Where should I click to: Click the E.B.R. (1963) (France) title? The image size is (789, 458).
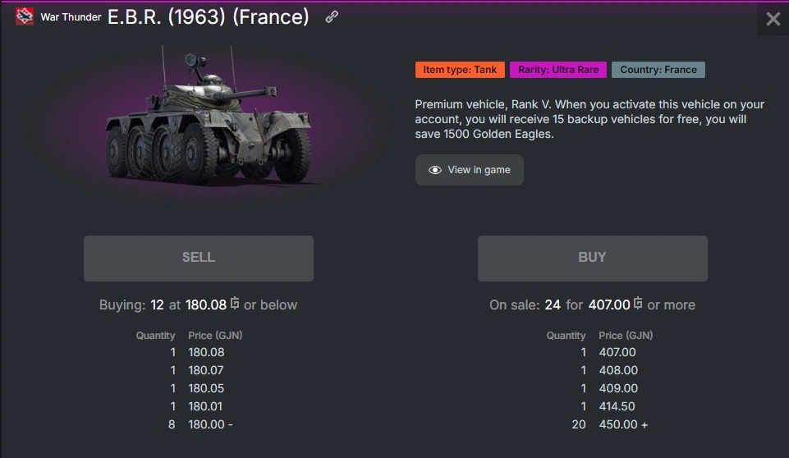209,17
